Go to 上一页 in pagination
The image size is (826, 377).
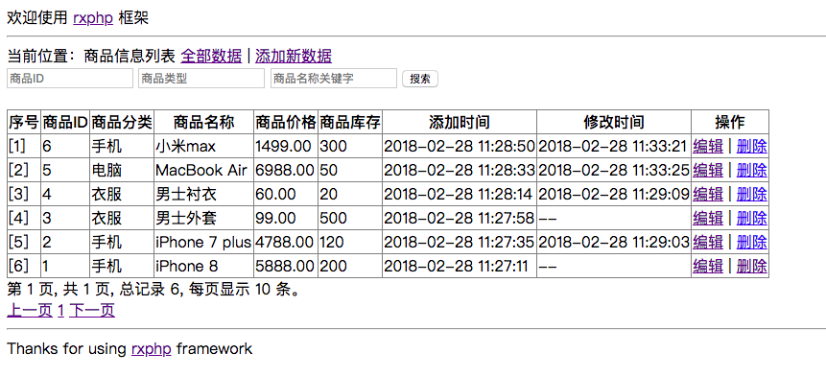click(x=30, y=311)
